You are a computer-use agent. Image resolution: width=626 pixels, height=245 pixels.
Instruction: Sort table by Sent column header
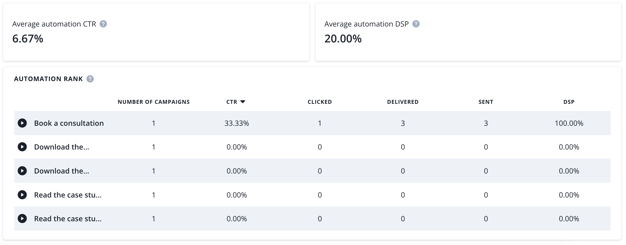pyautogui.click(x=486, y=102)
